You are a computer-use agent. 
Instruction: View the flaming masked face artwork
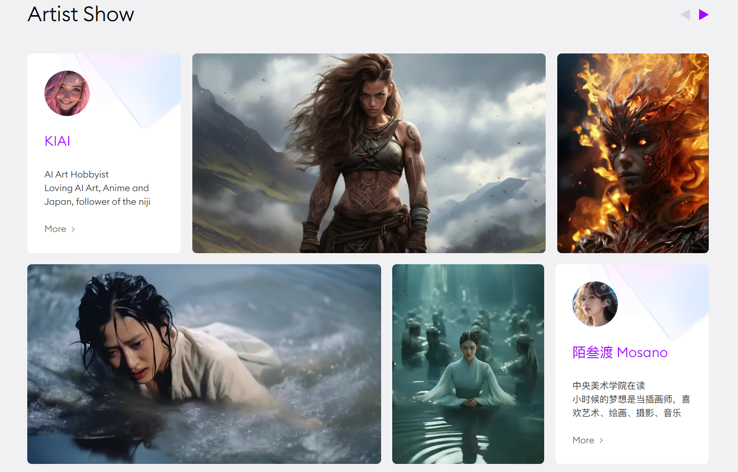click(632, 153)
